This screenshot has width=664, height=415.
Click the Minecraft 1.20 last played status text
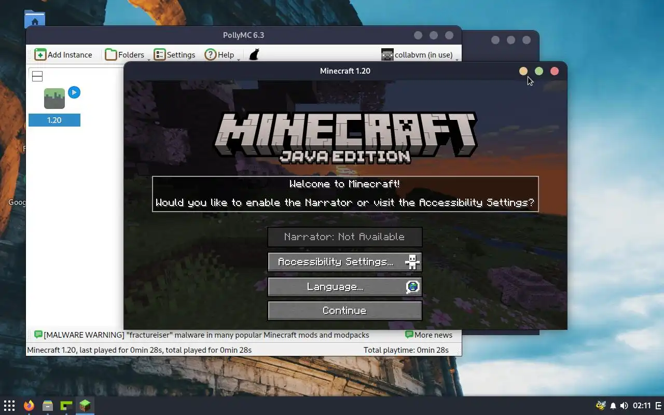click(x=139, y=350)
